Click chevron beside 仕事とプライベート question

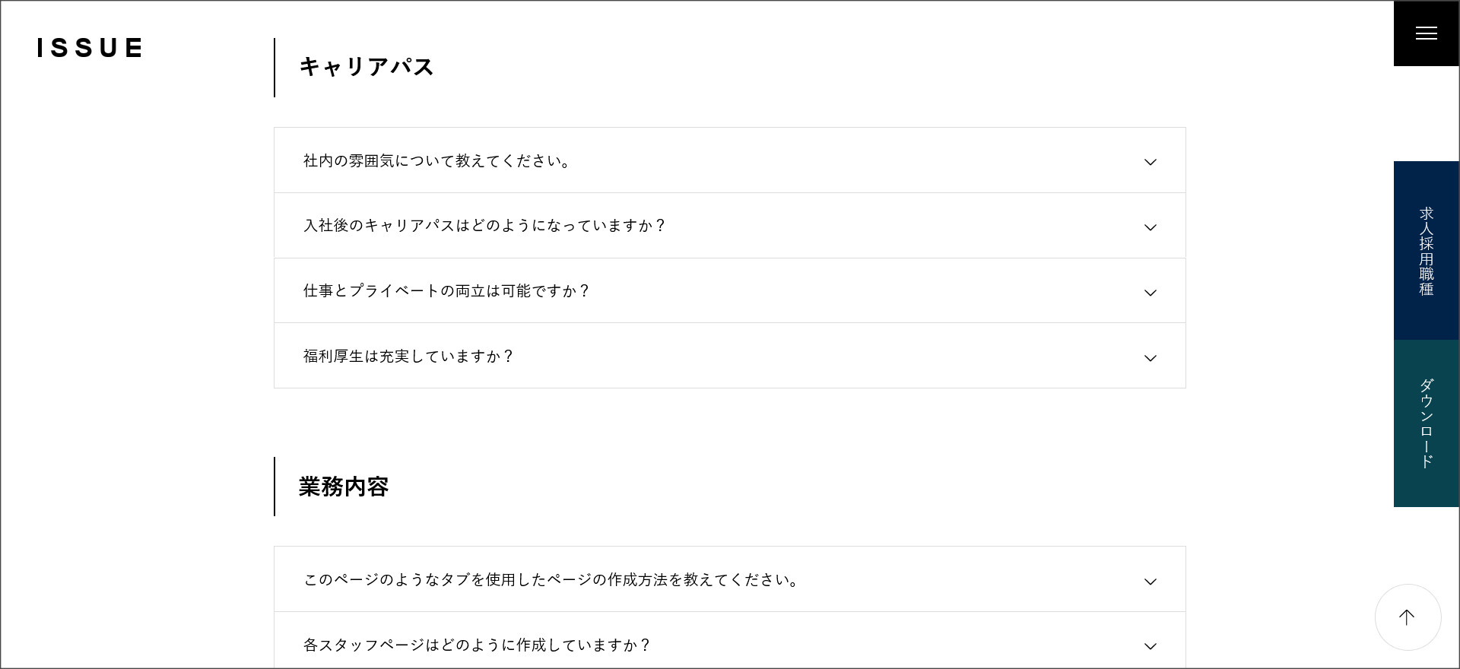click(1151, 293)
